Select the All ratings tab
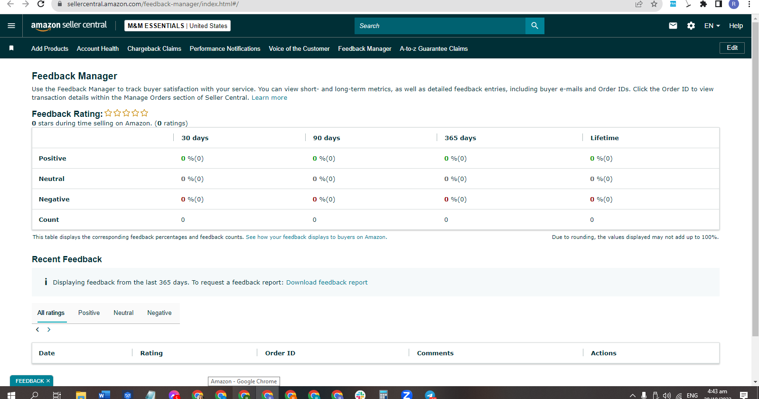 (x=51, y=313)
